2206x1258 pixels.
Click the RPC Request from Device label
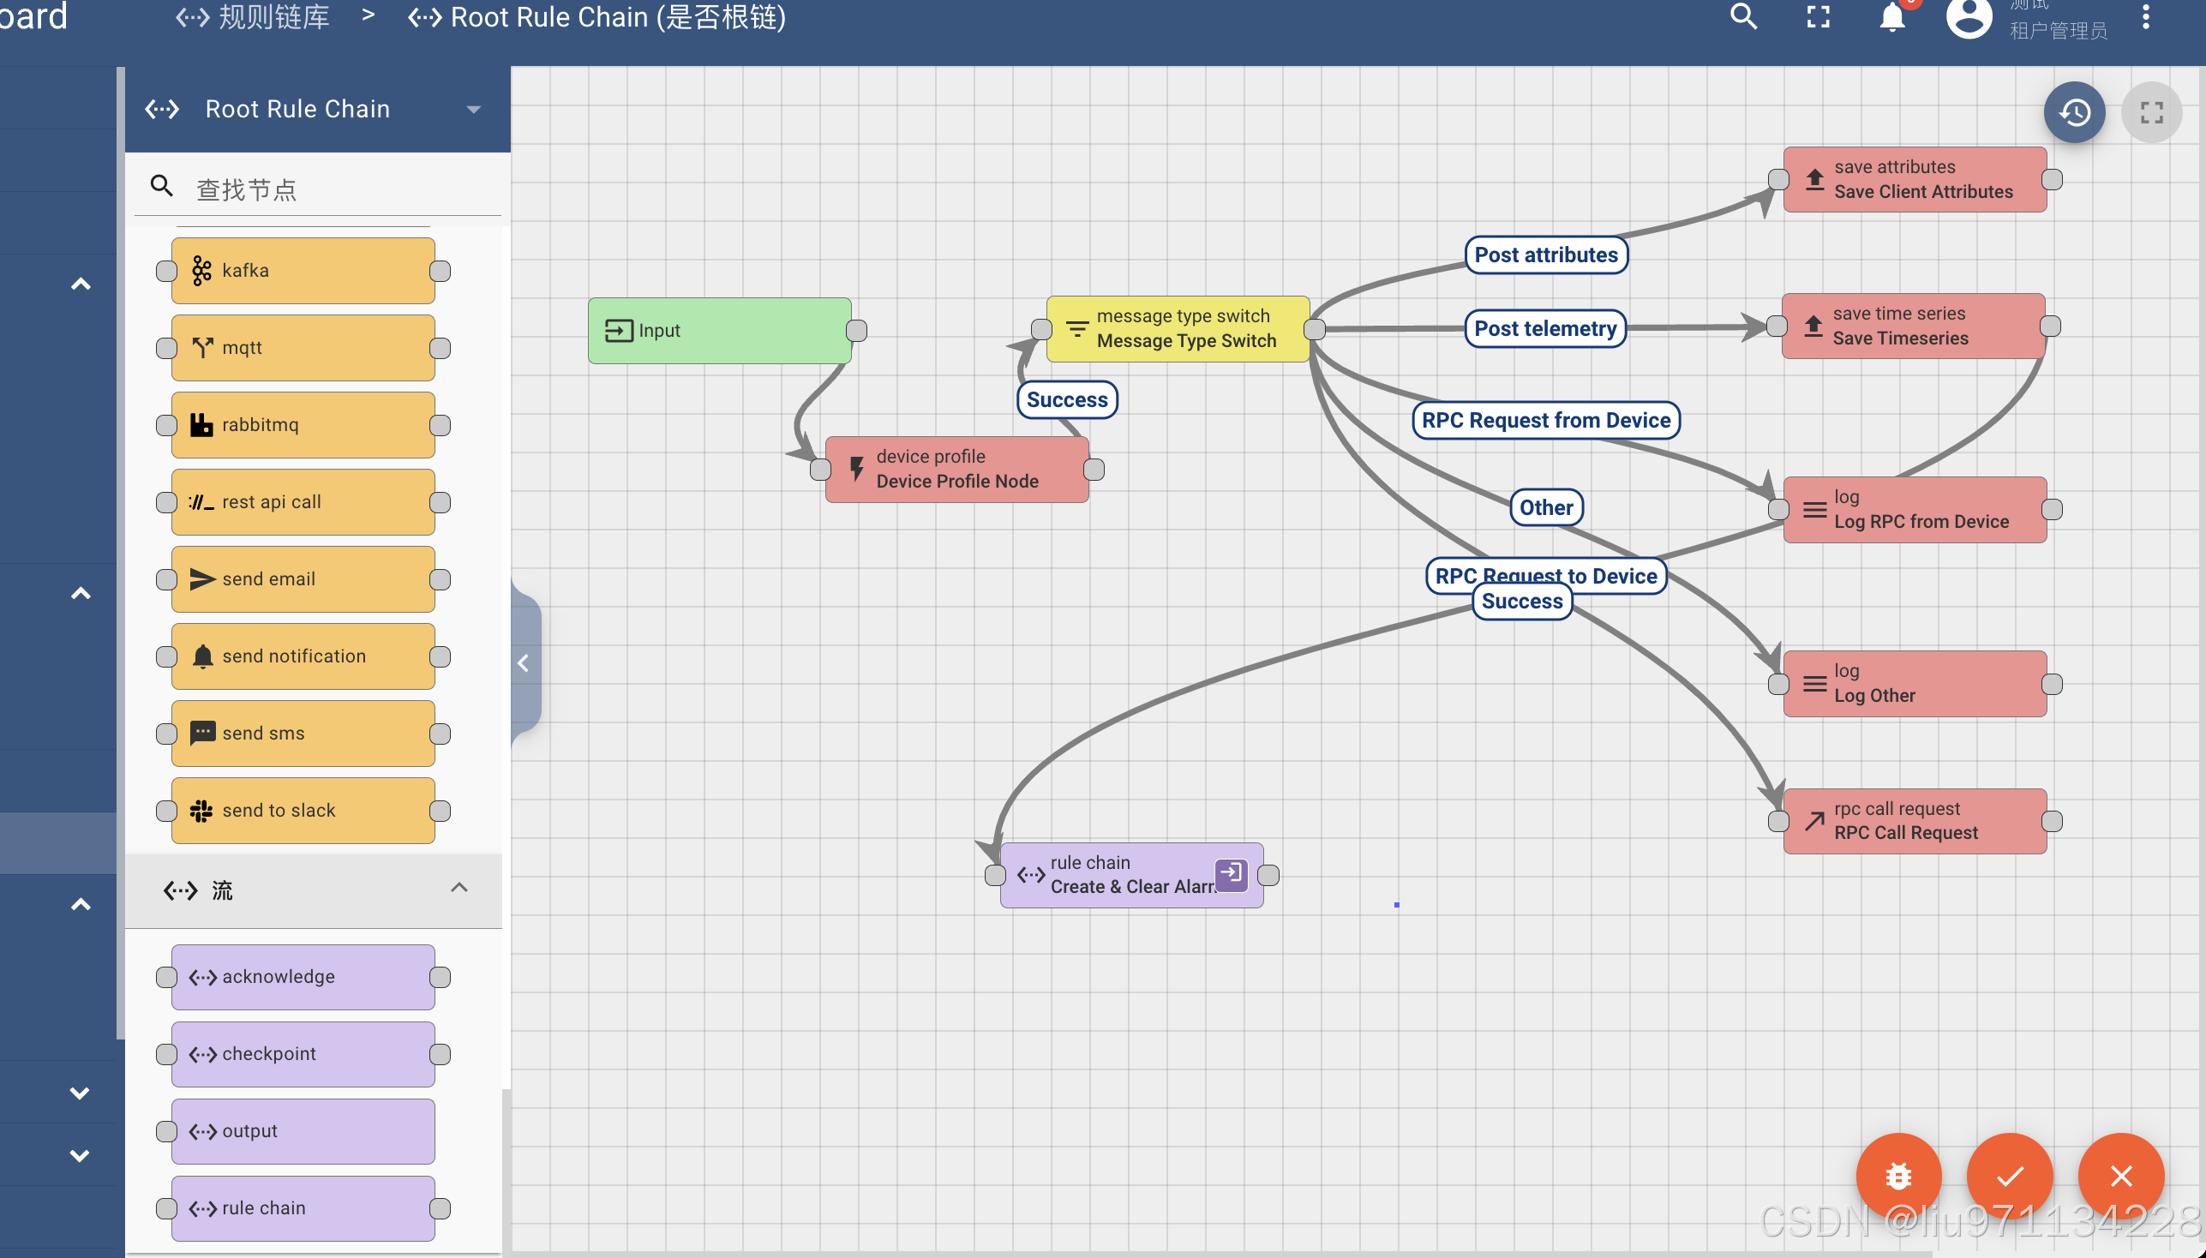(x=1546, y=421)
